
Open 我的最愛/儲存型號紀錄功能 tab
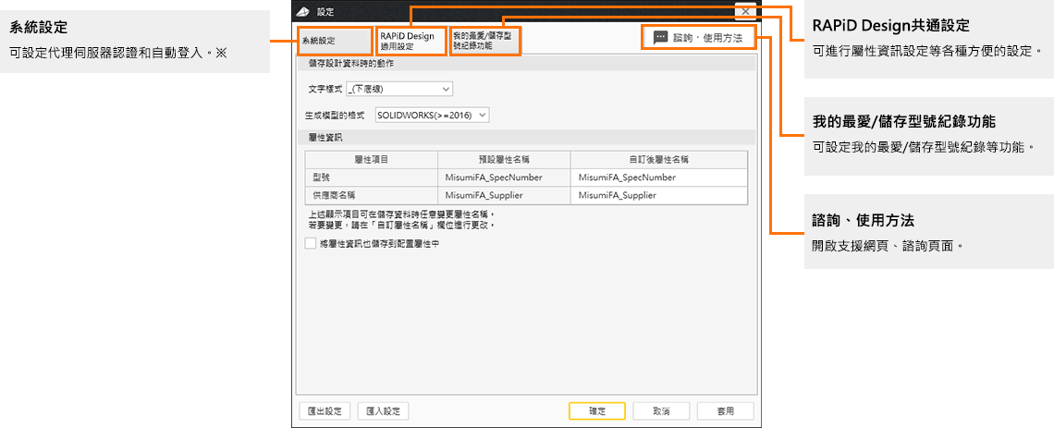(x=485, y=41)
